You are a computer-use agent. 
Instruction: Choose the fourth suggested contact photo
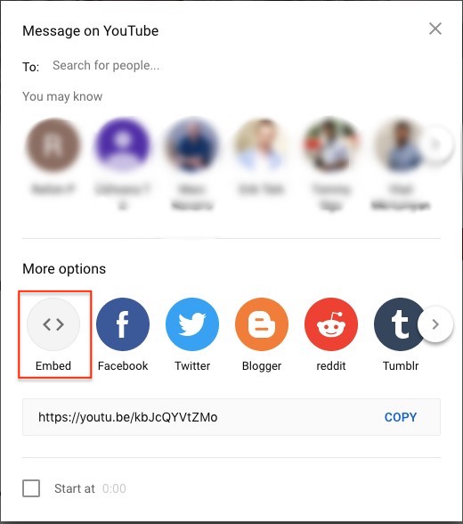[x=262, y=144]
